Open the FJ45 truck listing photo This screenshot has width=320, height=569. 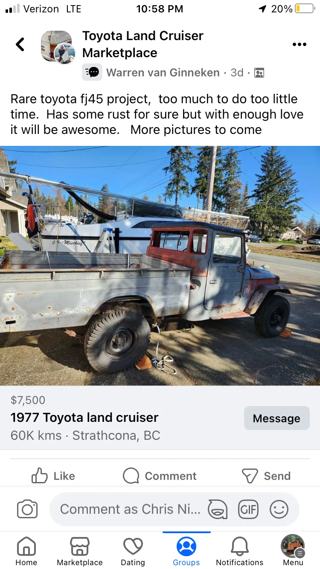[160, 266]
